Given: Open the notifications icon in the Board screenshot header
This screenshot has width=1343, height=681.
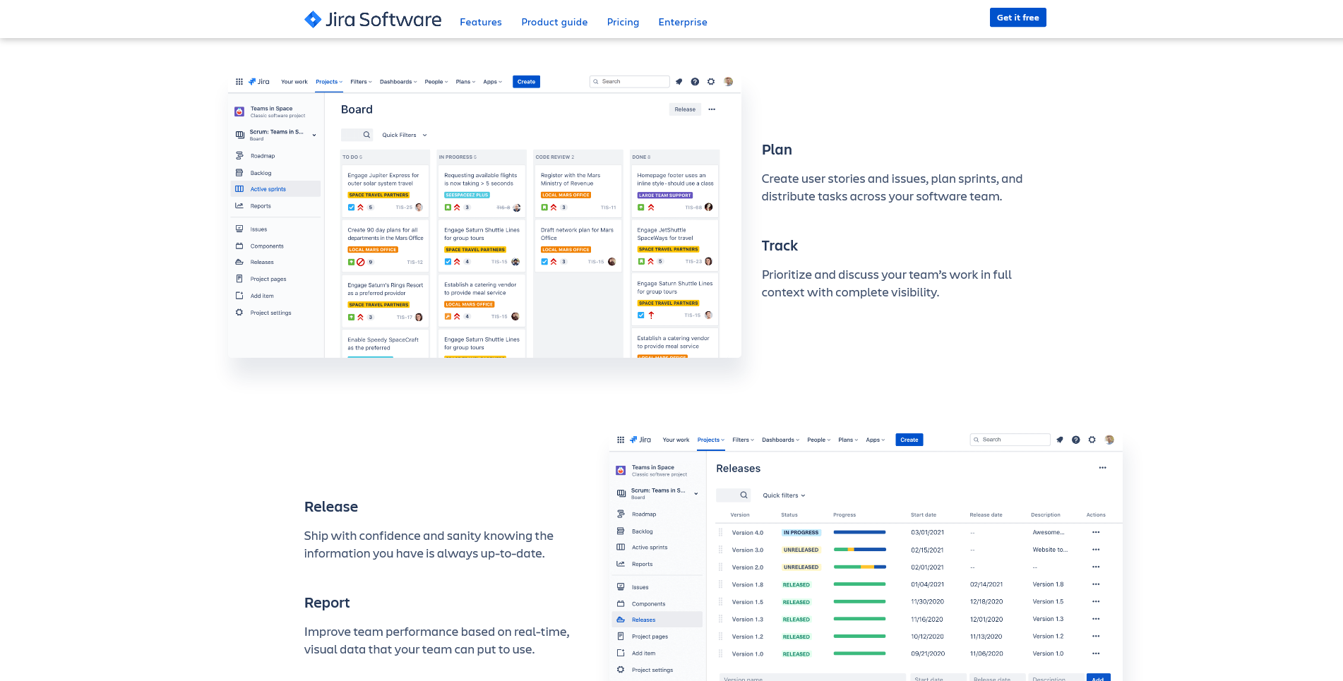Looking at the screenshot, I should [x=679, y=82].
